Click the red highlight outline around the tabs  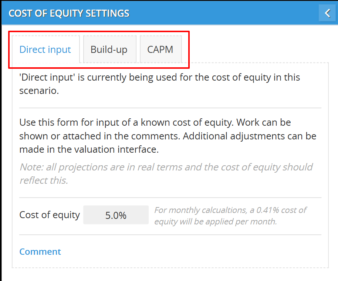(x=99, y=32)
